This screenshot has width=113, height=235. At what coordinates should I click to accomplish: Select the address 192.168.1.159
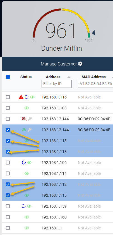point(54,206)
